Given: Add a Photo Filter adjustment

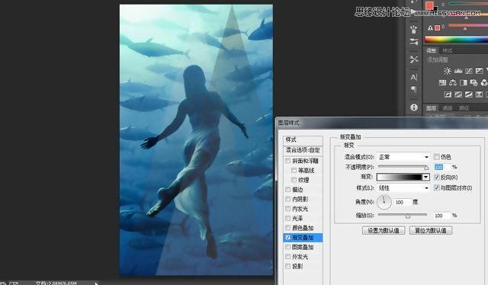Looking at the screenshot, I should coord(474,82).
